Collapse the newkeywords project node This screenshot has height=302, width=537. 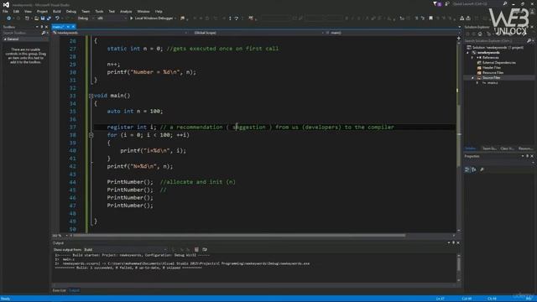(468, 53)
